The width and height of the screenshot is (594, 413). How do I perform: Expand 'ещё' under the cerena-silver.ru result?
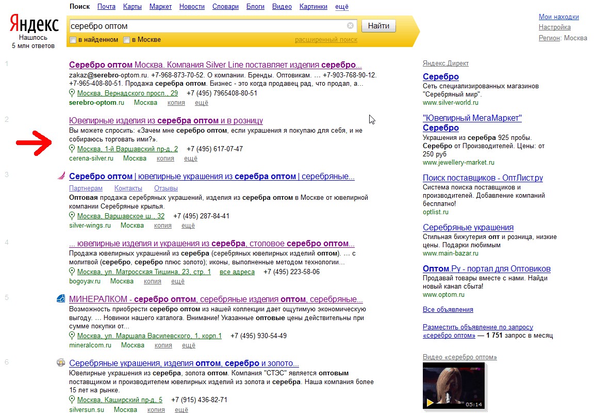[x=191, y=158]
